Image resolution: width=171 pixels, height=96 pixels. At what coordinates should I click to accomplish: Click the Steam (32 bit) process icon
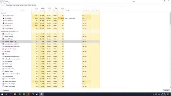click(x=3, y=23)
